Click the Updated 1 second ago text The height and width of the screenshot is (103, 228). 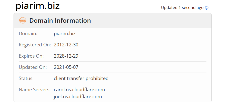coord(182,8)
